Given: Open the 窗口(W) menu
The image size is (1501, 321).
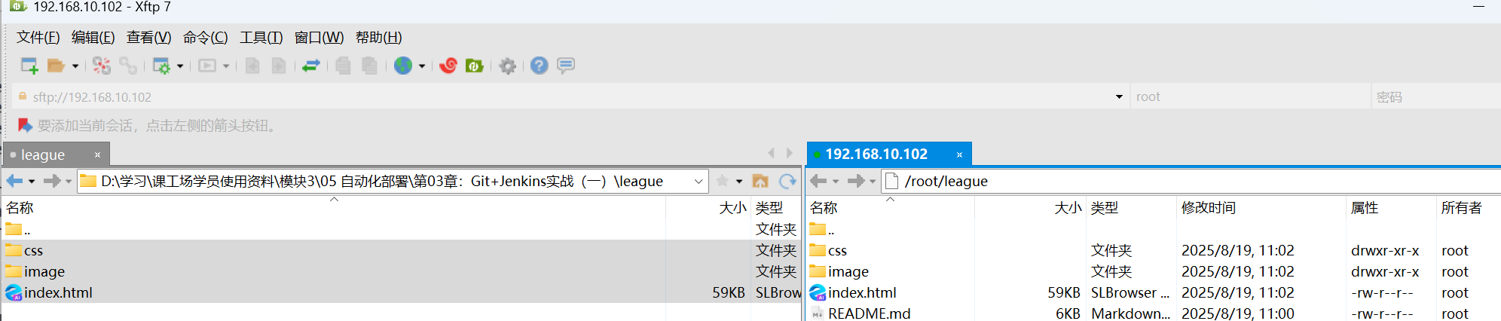Looking at the screenshot, I should pos(319,37).
